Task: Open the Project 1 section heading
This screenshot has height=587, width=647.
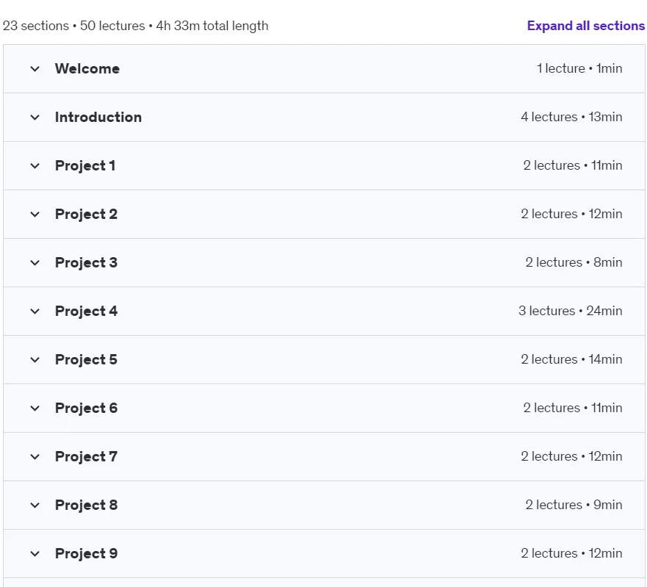Action: click(85, 166)
